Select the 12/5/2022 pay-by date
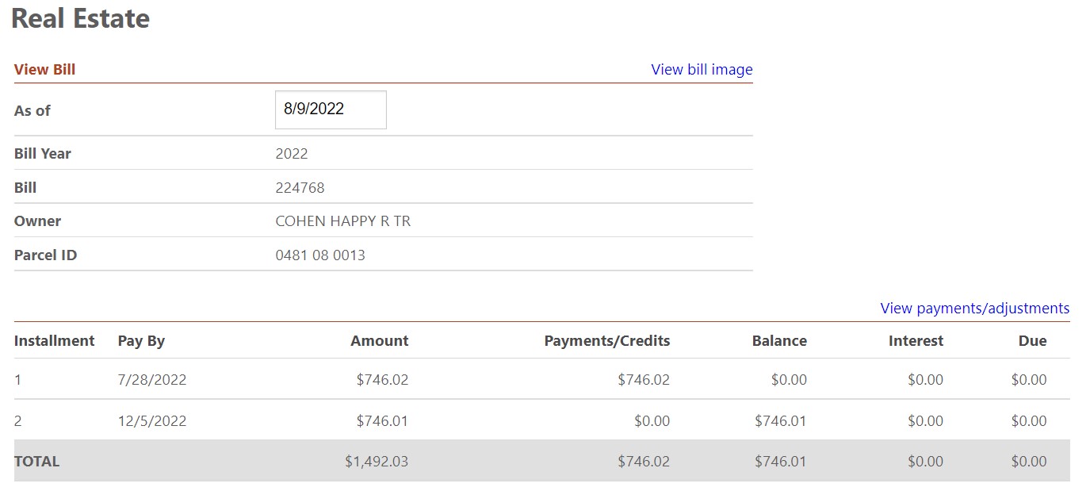The width and height of the screenshot is (1090, 491). pos(152,421)
